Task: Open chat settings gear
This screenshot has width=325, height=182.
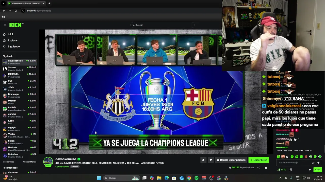Action: click(310, 170)
